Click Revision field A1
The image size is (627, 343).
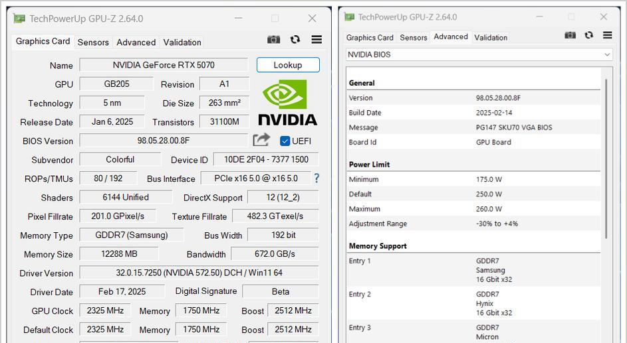click(224, 84)
